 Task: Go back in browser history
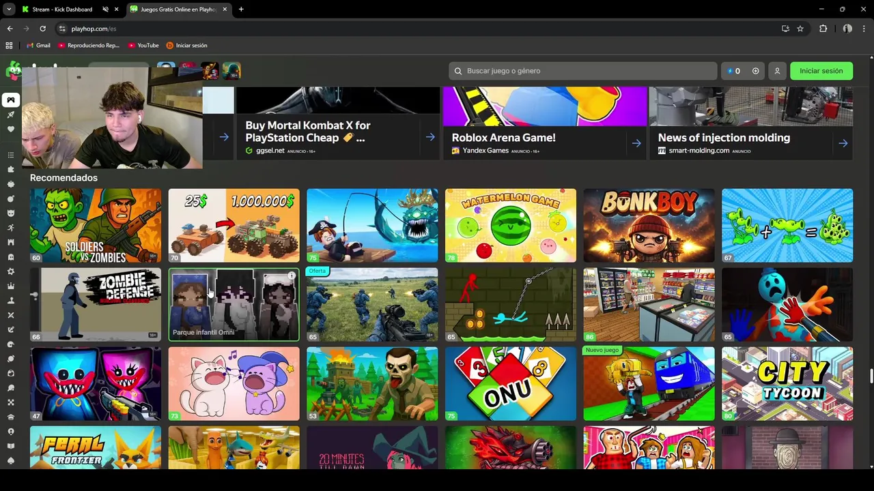coord(10,29)
